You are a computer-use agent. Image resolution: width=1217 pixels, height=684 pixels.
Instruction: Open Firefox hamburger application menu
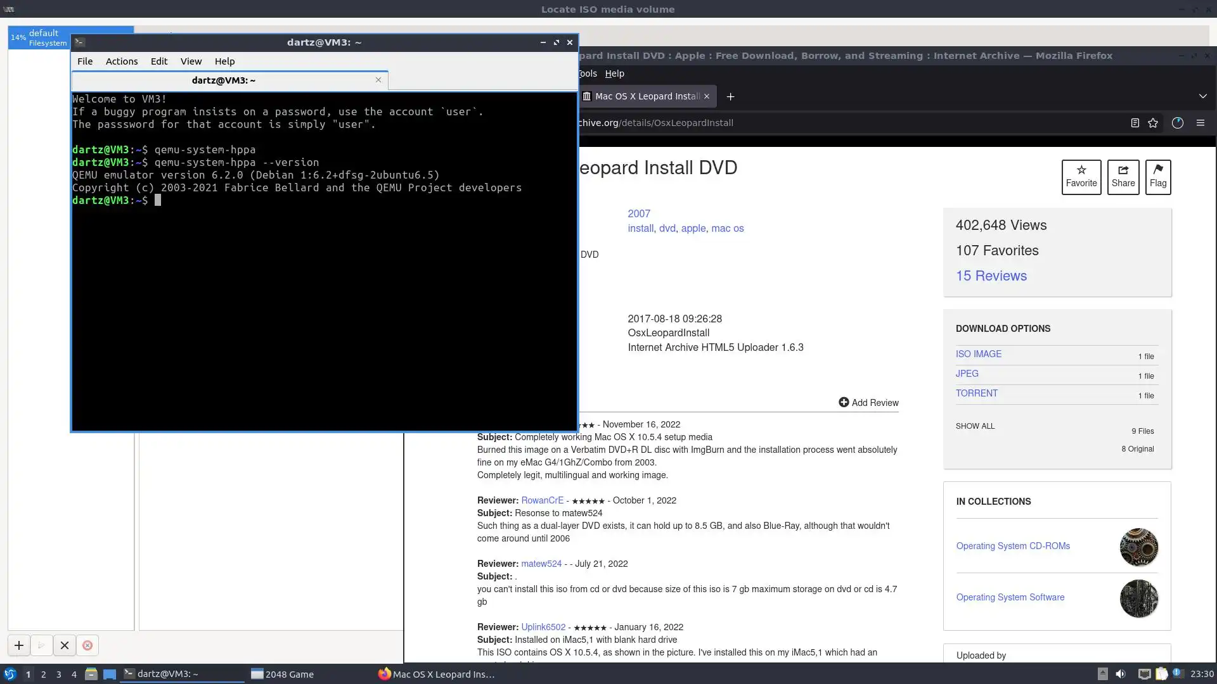click(x=1200, y=123)
